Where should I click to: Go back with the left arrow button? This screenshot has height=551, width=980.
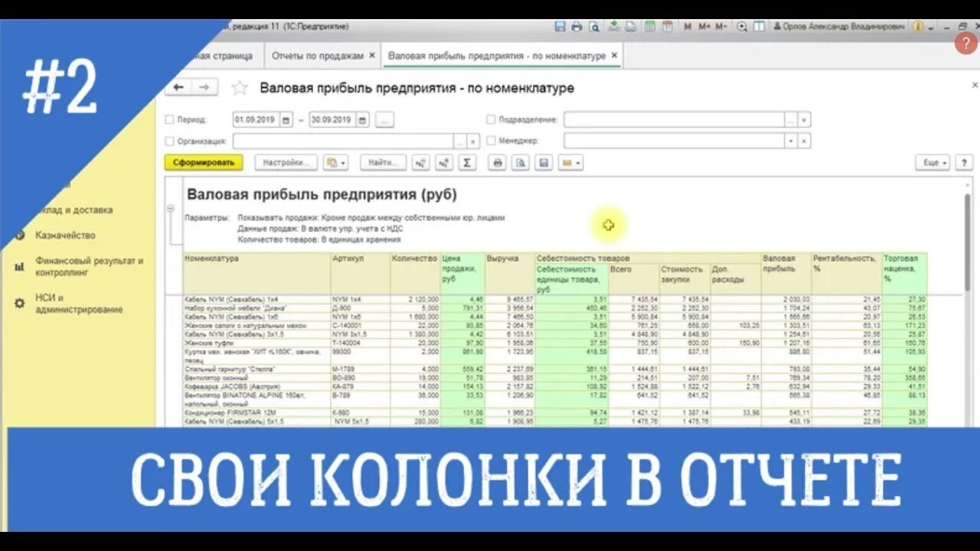pyautogui.click(x=178, y=87)
